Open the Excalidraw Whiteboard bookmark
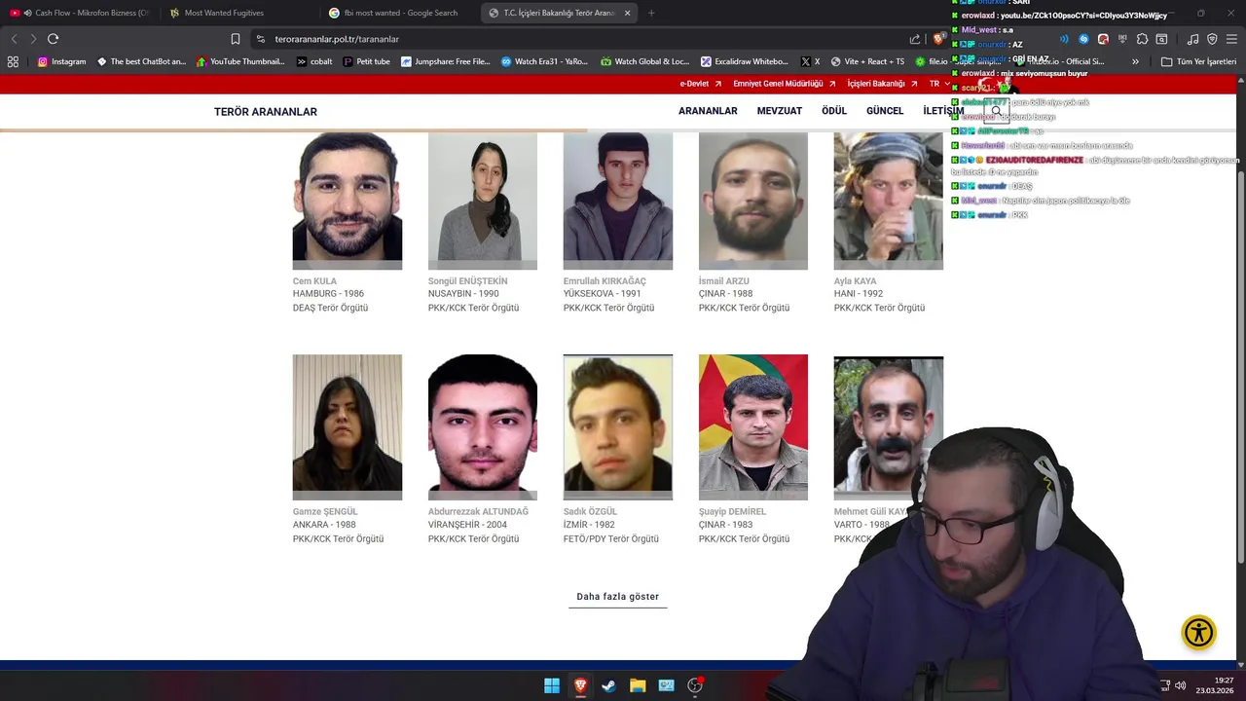Image resolution: width=1246 pixels, height=701 pixels. pos(745,61)
